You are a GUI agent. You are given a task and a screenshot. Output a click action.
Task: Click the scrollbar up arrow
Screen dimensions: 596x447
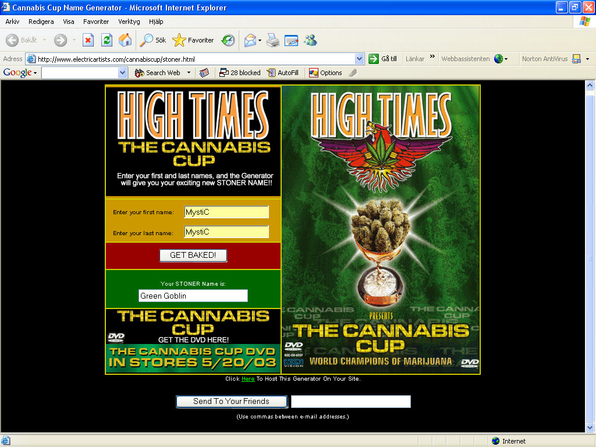(x=590, y=86)
